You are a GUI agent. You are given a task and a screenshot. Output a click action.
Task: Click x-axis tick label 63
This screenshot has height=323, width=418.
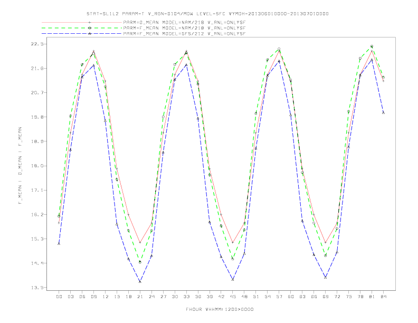(x=302, y=297)
